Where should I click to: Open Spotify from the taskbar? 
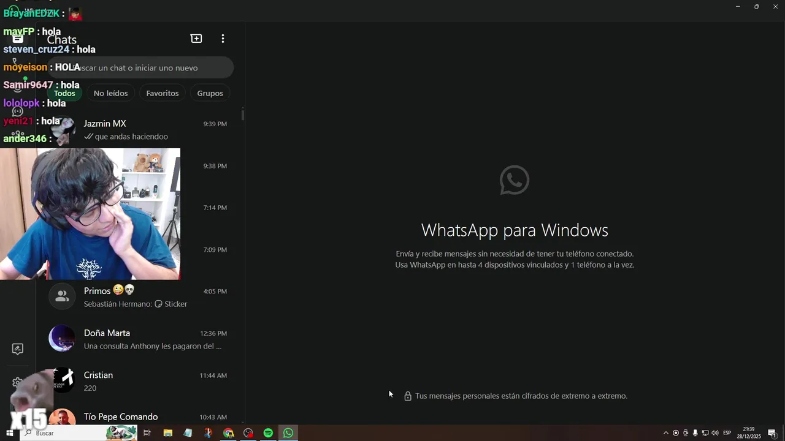pyautogui.click(x=268, y=433)
